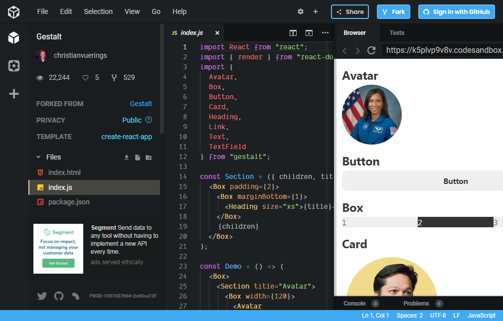Open the project info cube icon
The height and width of the screenshot is (321, 503).
(x=14, y=38)
